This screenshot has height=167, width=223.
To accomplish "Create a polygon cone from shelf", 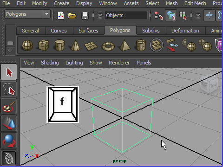I will (75, 45).
